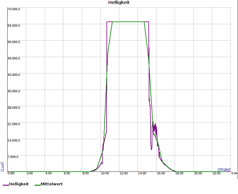The image size is (238, 194).
Task: Click the 8:00 time axis label
Action: tap(86, 173)
